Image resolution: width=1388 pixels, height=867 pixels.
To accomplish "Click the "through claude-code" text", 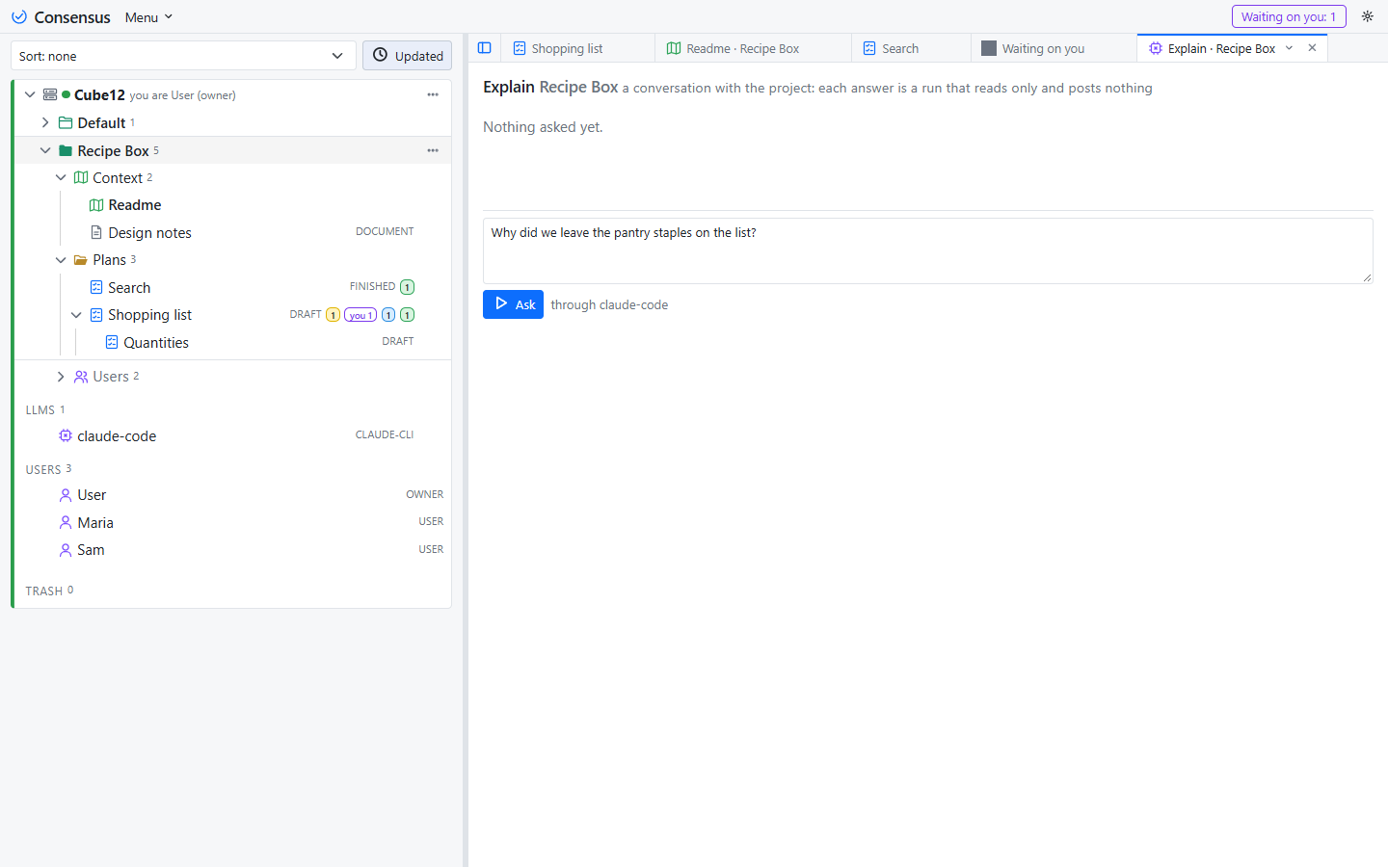I will [609, 305].
